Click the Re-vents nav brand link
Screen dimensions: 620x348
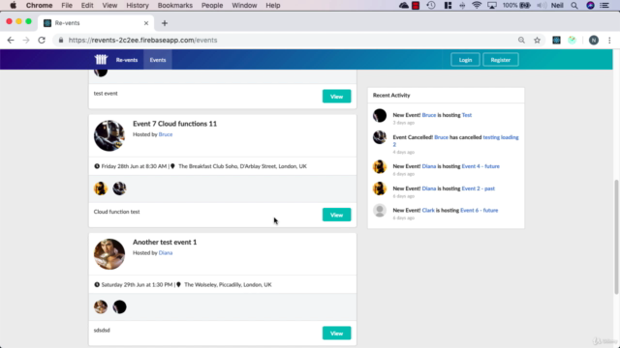coord(127,60)
